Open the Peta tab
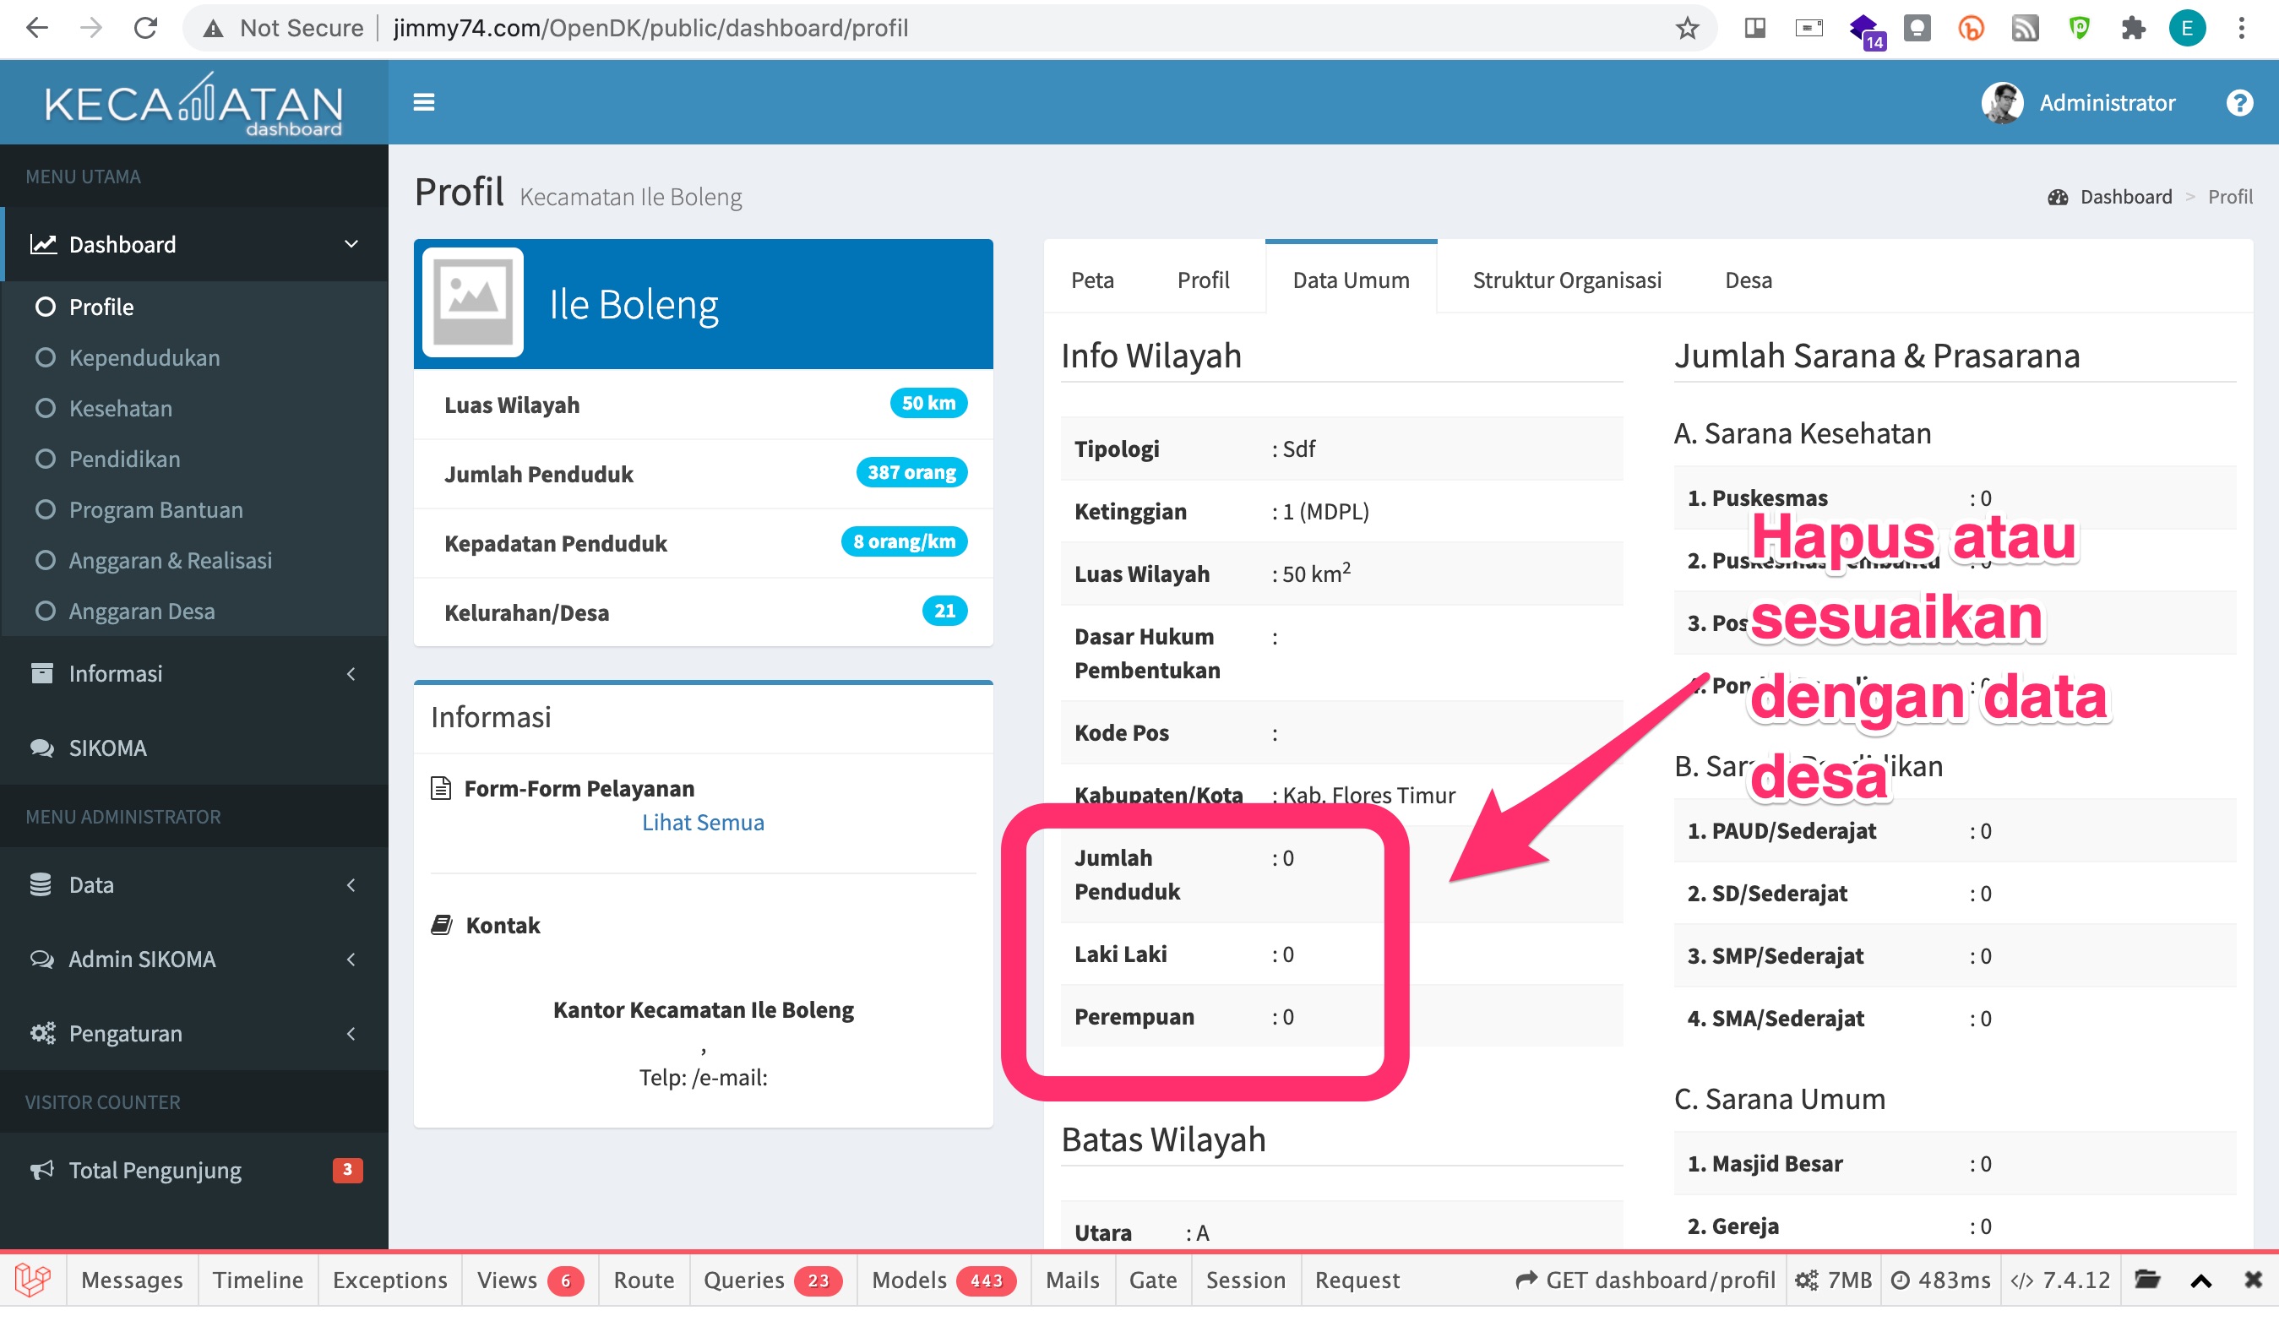This screenshot has width=2279, height=1343. [1092, 280]
